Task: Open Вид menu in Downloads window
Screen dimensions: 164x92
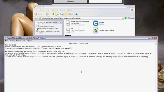Action: tap(48, 10)
